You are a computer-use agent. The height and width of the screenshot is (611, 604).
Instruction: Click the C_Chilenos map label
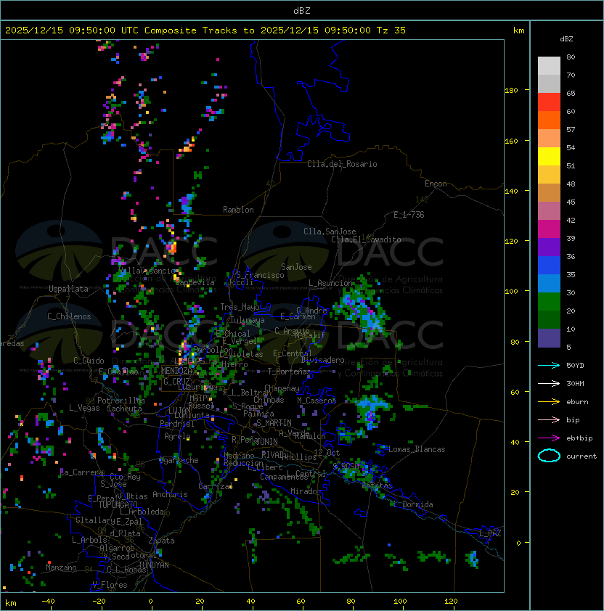point(69,316)
